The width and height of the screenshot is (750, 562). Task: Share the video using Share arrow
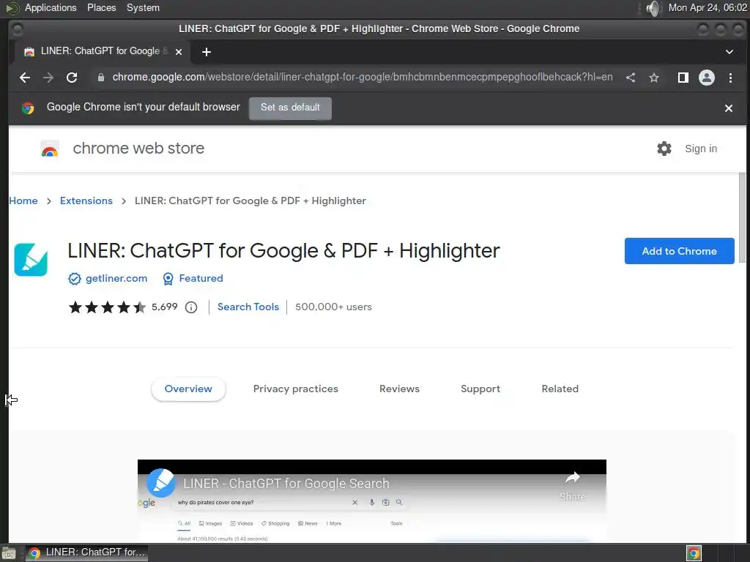tap(573, 486)
